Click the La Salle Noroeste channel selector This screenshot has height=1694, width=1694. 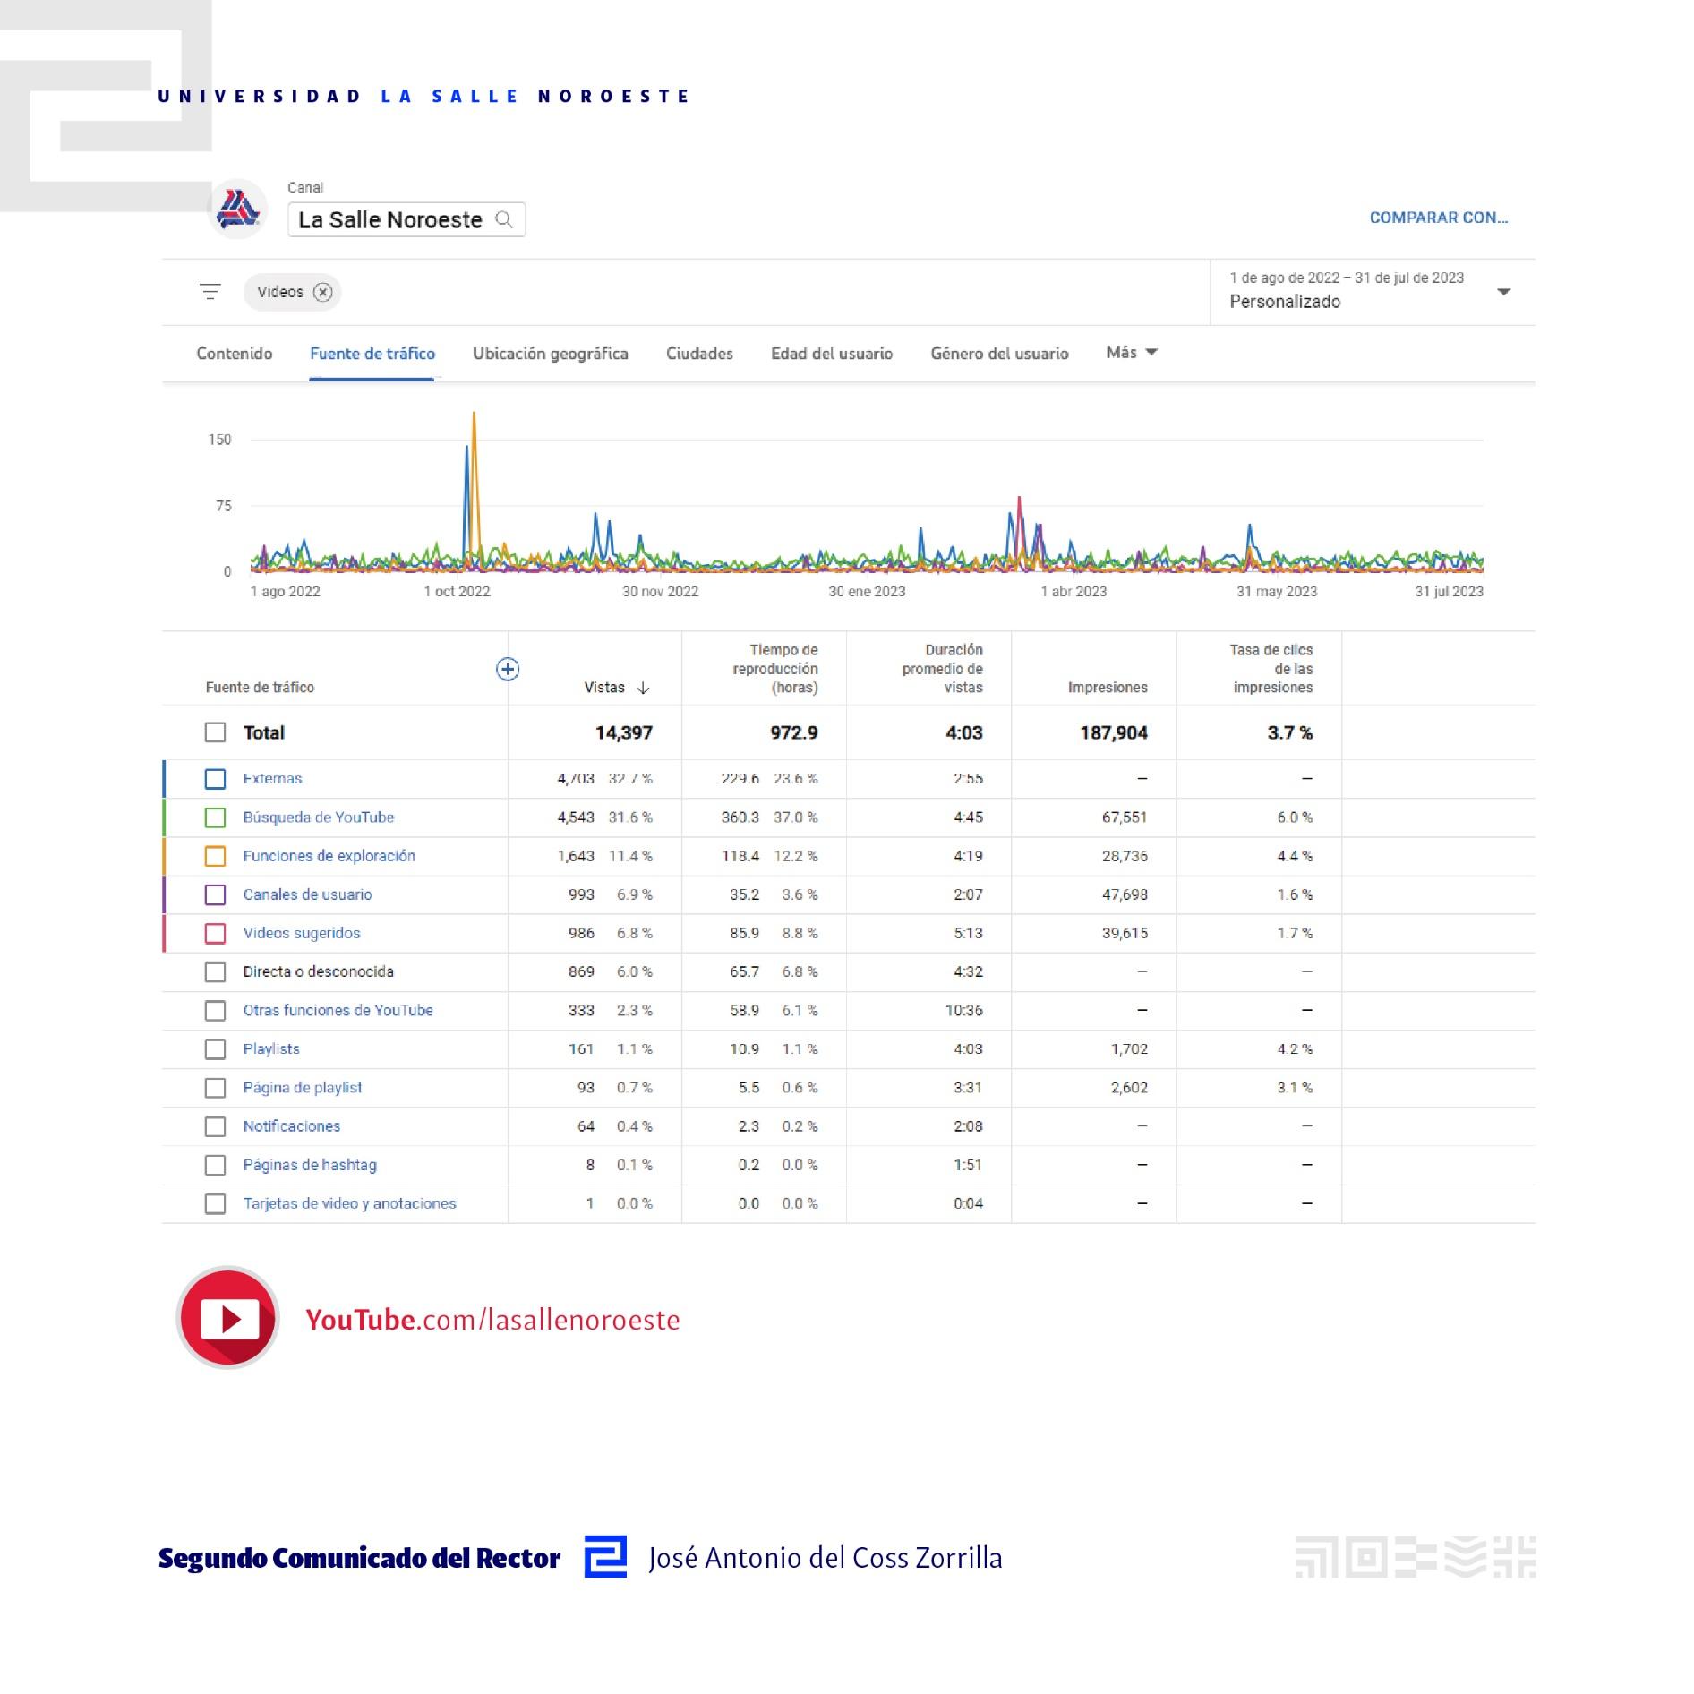coord(406,219)
